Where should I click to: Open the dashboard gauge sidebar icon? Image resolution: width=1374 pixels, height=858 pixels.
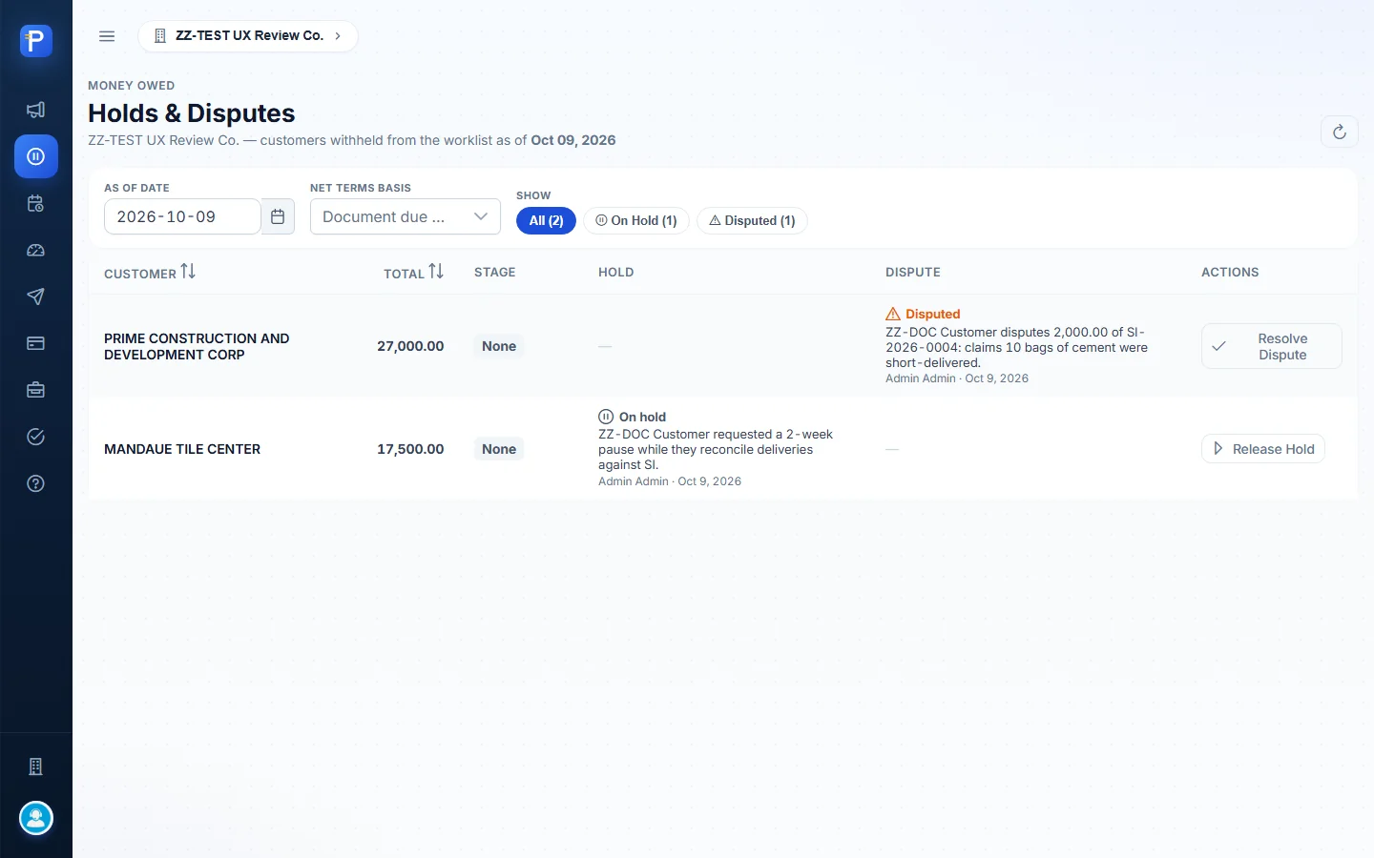[36, 250]
